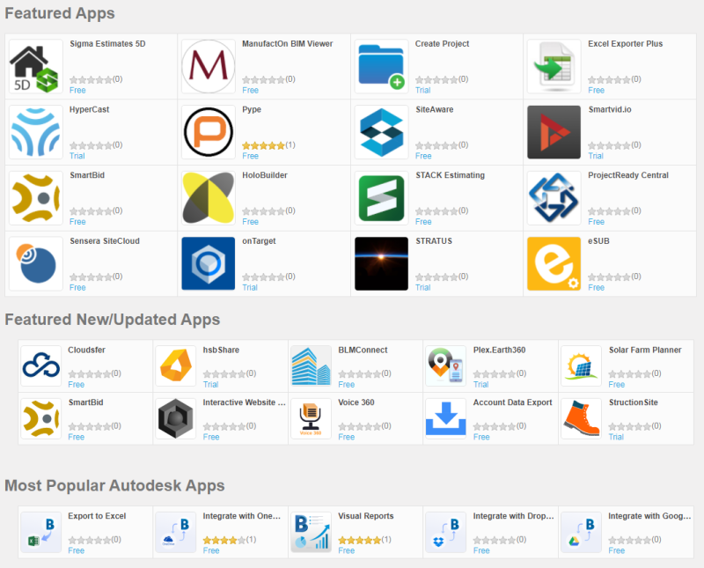704x568 pixels.
Task: Select the Create Project folder icon
Action: [382, 67]
